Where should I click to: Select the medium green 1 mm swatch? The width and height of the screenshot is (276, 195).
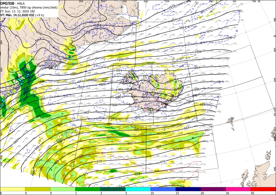[88, 189]
